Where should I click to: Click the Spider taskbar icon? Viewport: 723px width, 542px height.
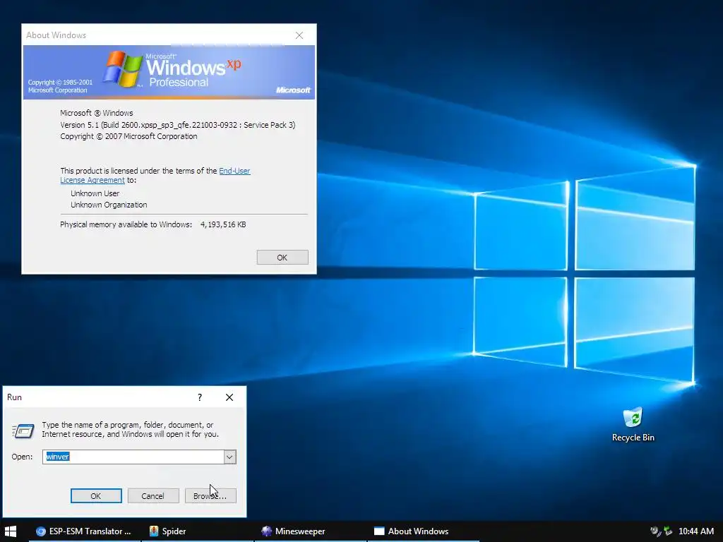coord(154,531)
